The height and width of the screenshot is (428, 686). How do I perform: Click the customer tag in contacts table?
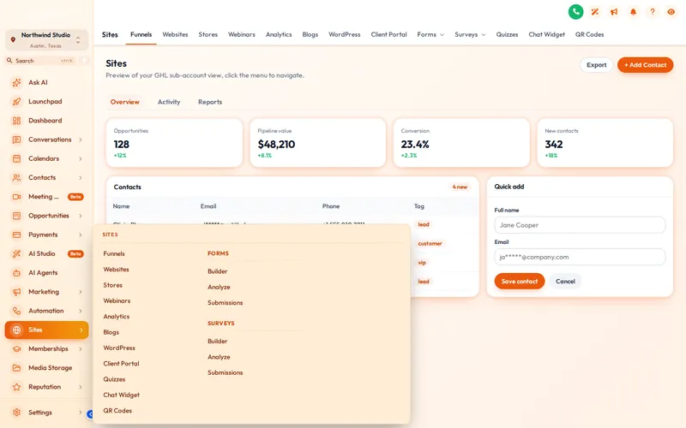[x=430, y=244]
